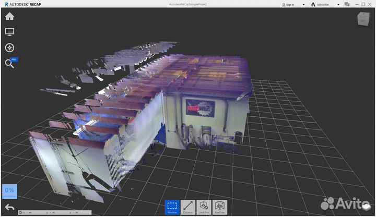Open the Home menu icon
The width and height of the screenshot is (376, 217).
(x=9, y=16)
